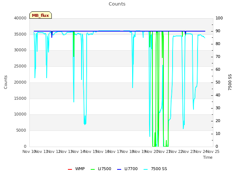Click the 70 tick on the right axis

[218, 57]
